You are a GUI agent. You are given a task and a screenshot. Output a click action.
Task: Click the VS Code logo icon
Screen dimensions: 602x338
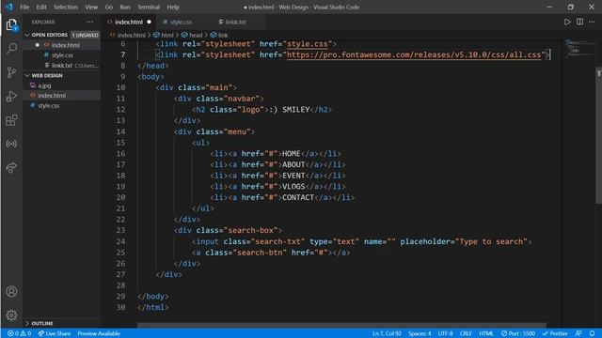tap(9, 7)
